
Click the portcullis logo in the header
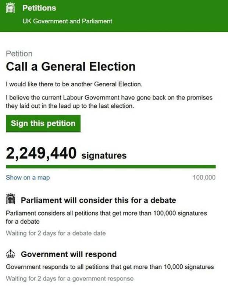click(10, 8)
